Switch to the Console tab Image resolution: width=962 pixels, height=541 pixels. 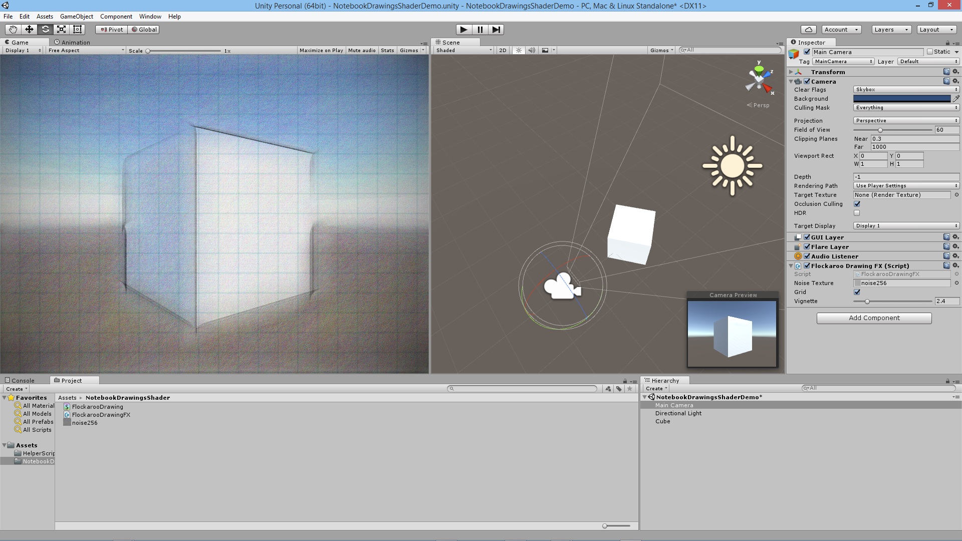click(23, 381)
